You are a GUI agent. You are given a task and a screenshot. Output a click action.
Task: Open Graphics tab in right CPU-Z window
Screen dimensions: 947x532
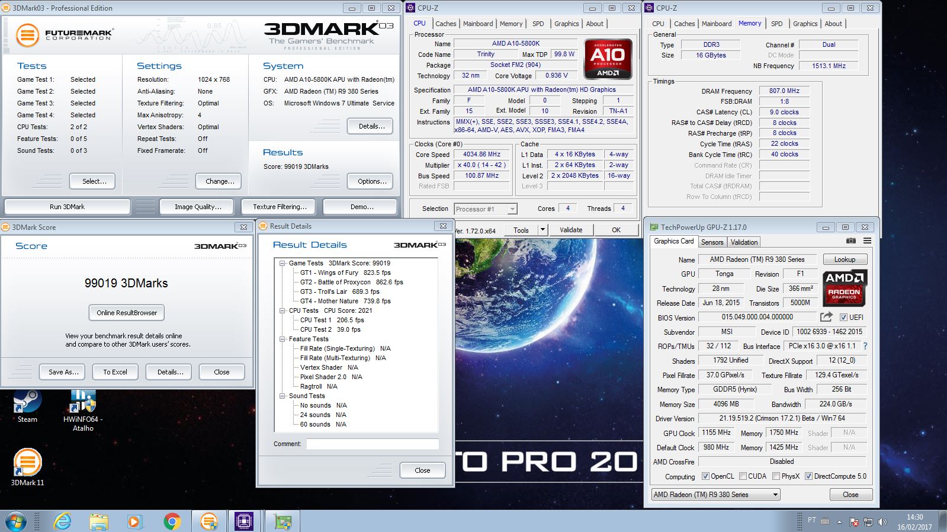click(x=805, y=24)
